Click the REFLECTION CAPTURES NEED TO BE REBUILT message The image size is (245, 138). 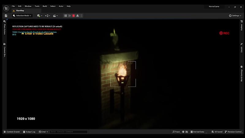37,26
